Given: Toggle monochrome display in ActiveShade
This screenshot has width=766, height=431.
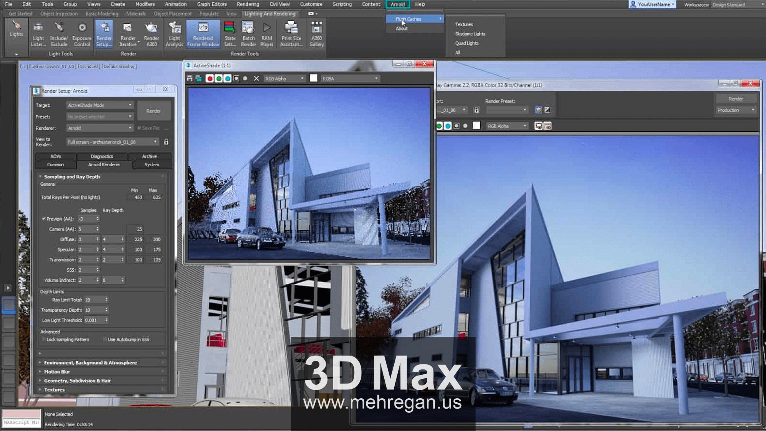Looking at the screenshot, I should 245,79.
